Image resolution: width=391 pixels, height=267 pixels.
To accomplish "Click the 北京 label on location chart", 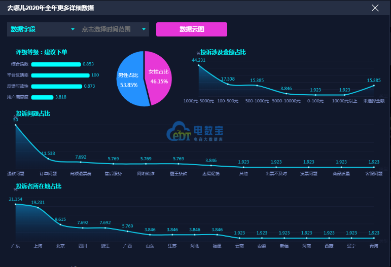I will [x=60, y=246].
